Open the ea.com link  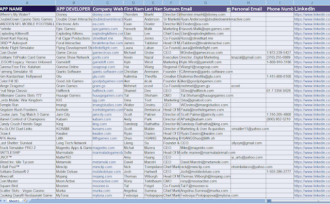point(98,24)
